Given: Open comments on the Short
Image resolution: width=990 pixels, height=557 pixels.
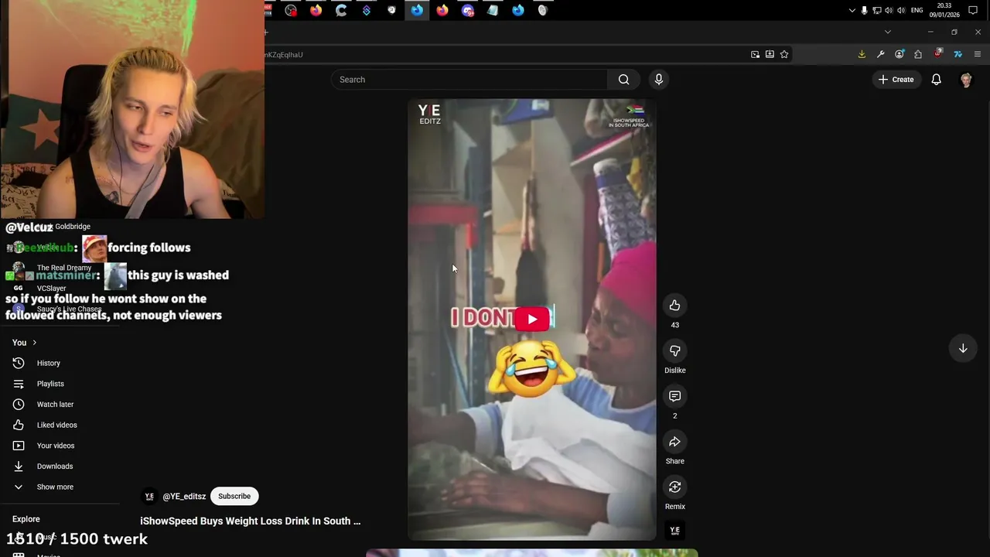Looking at the screenshot, I should click(674, 396).
